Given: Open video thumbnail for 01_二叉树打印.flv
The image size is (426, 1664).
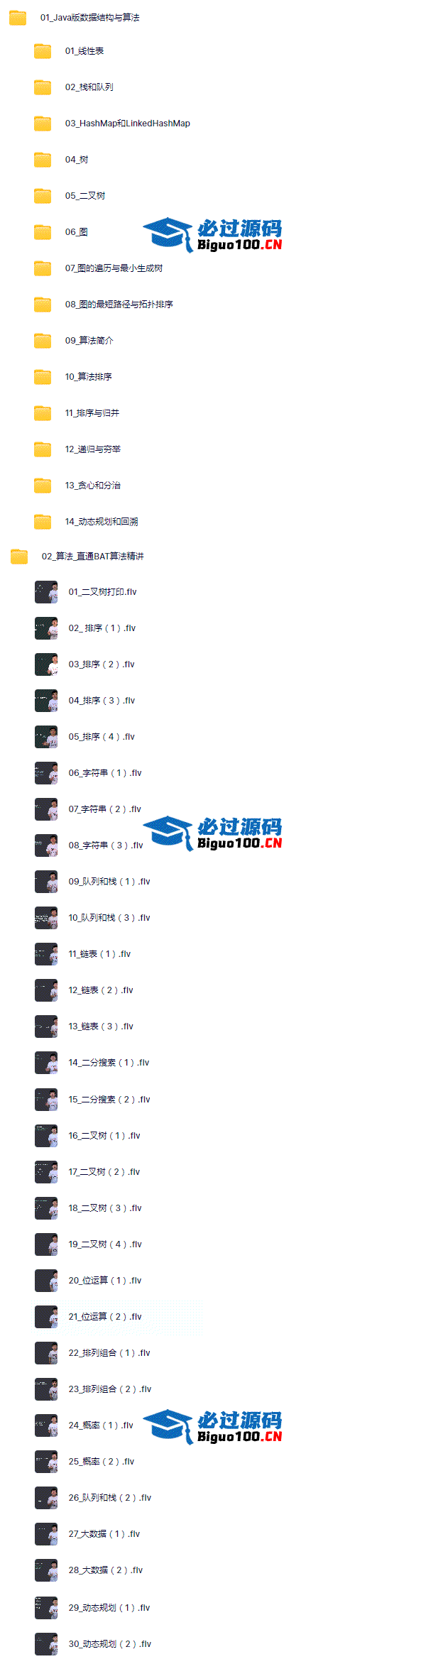Looking at the screenshot, I should click(x=46, y=592).
